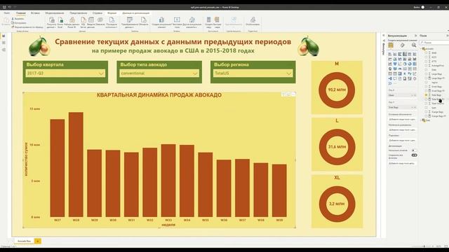Viewport: 449px width, 252px height.
Task: Collapse the Visualizations pane chevron
Action: pyautogui.click(x=415, y=36)
